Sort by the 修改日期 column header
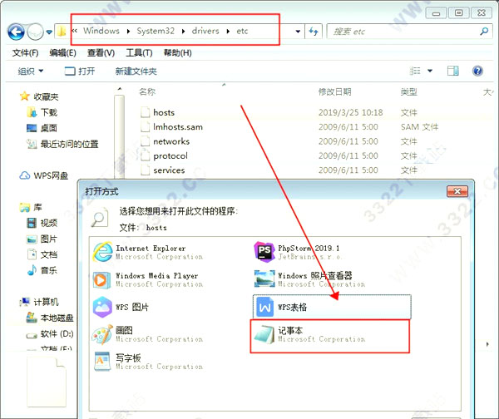 (x=334, y=92)
